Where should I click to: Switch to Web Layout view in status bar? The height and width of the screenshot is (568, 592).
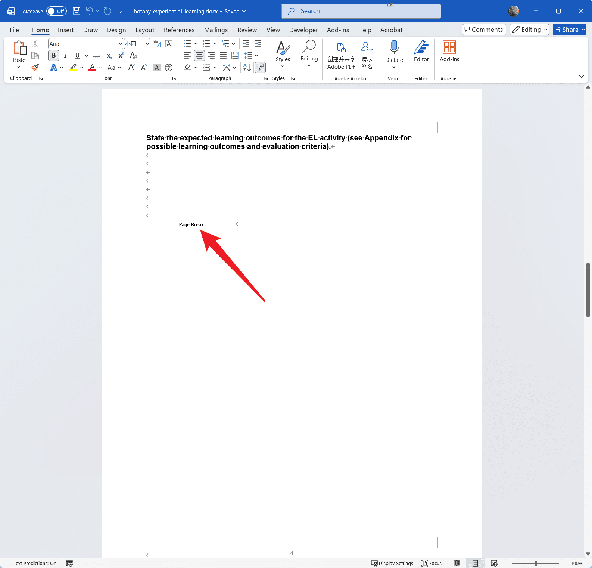[x=494, y=563]
